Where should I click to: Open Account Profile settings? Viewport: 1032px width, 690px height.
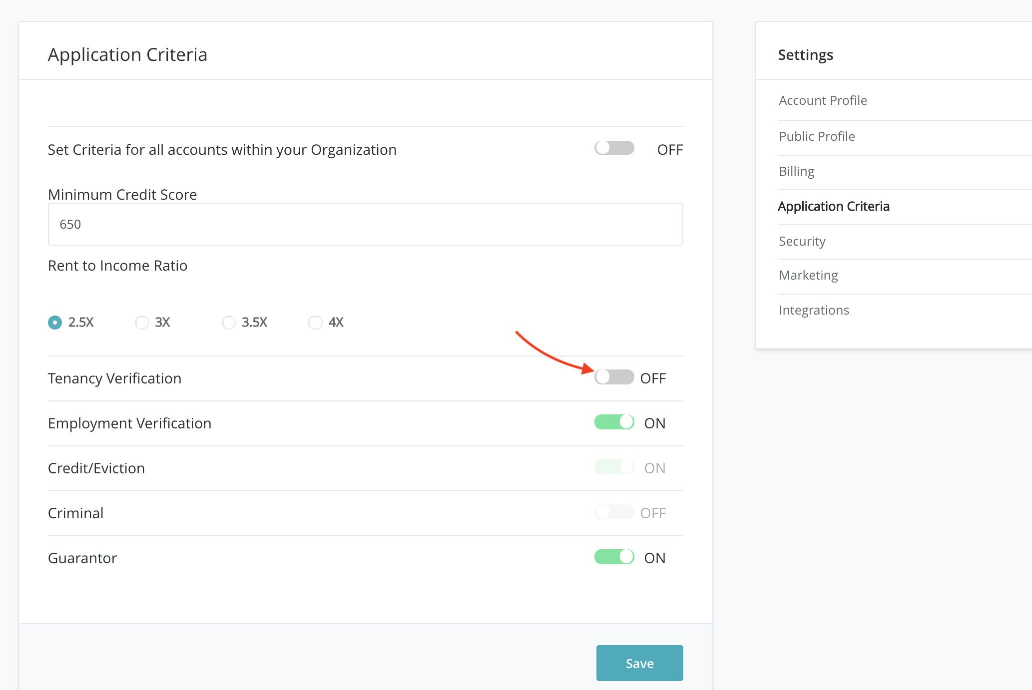[823, 100]
